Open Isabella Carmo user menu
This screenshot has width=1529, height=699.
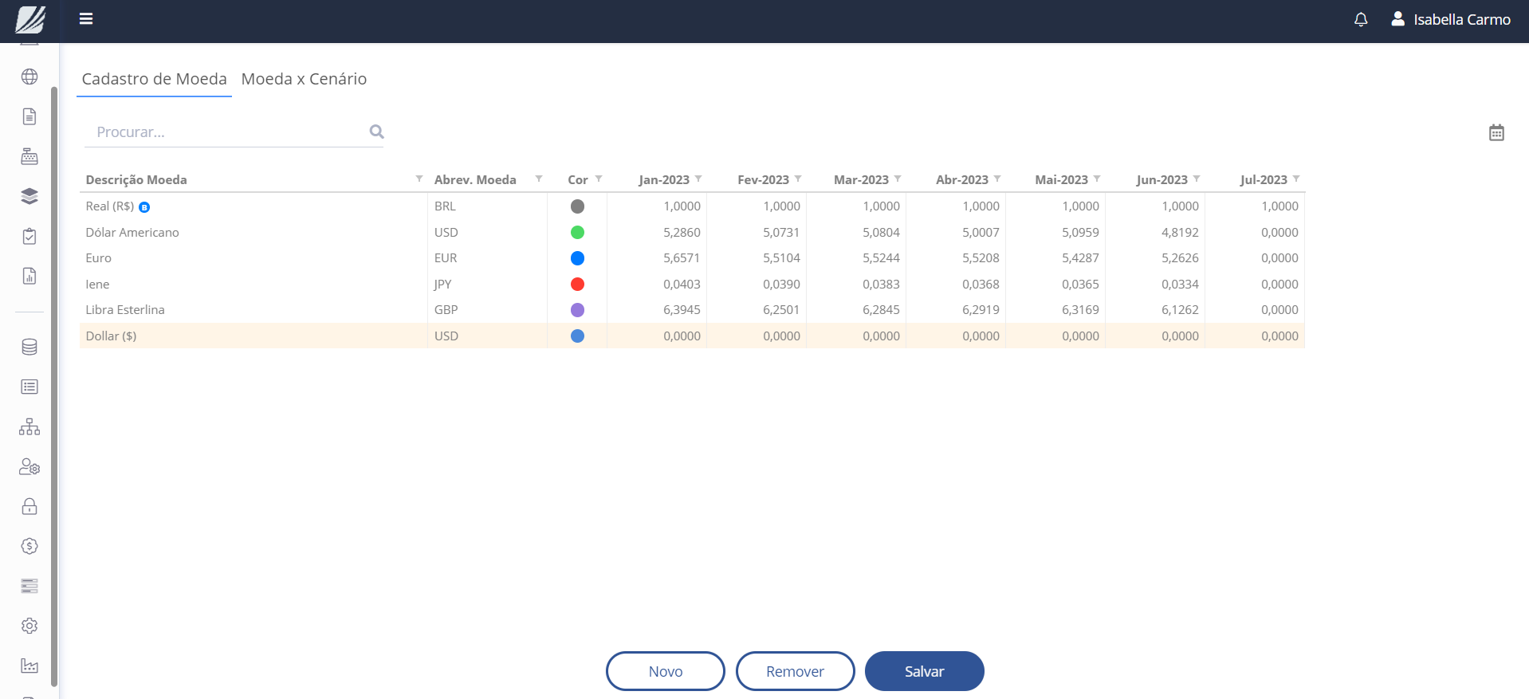(1451, 19)
